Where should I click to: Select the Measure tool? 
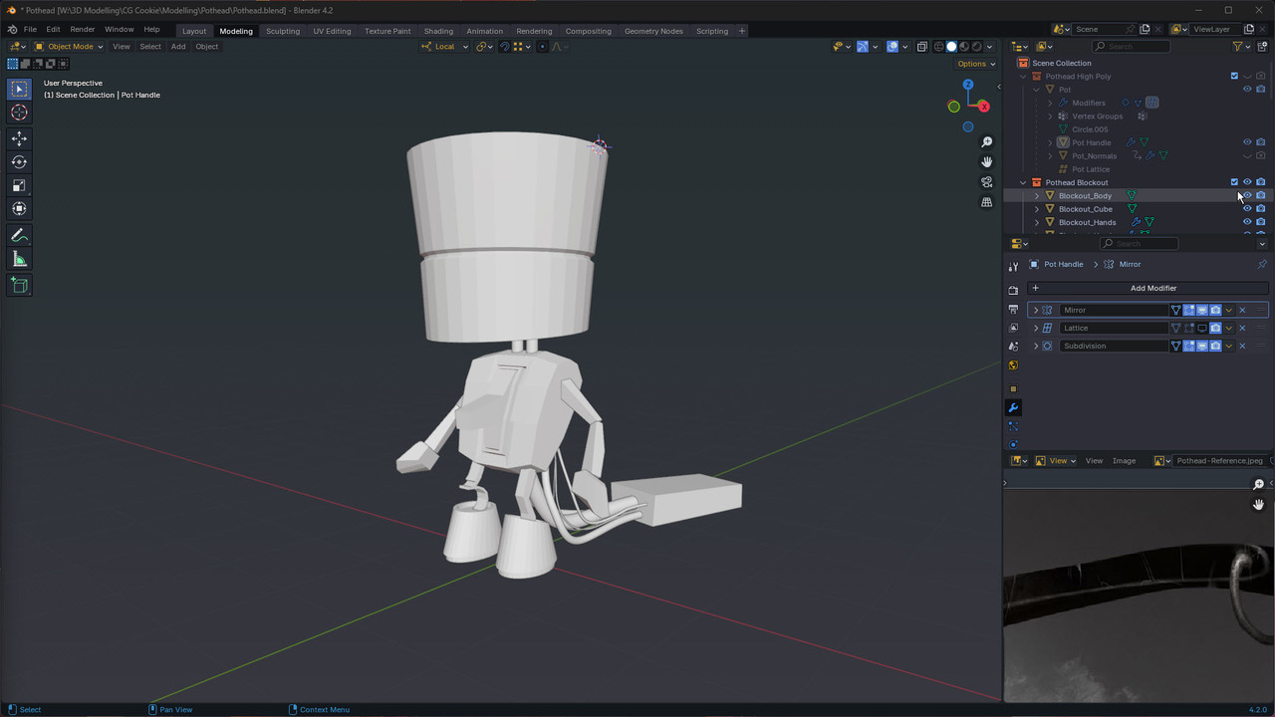pos(19,259)
